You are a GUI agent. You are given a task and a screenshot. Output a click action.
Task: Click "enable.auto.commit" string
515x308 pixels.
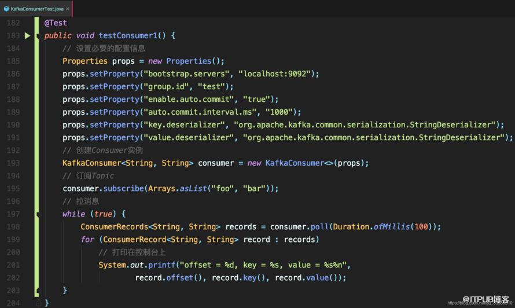[189, 99]
